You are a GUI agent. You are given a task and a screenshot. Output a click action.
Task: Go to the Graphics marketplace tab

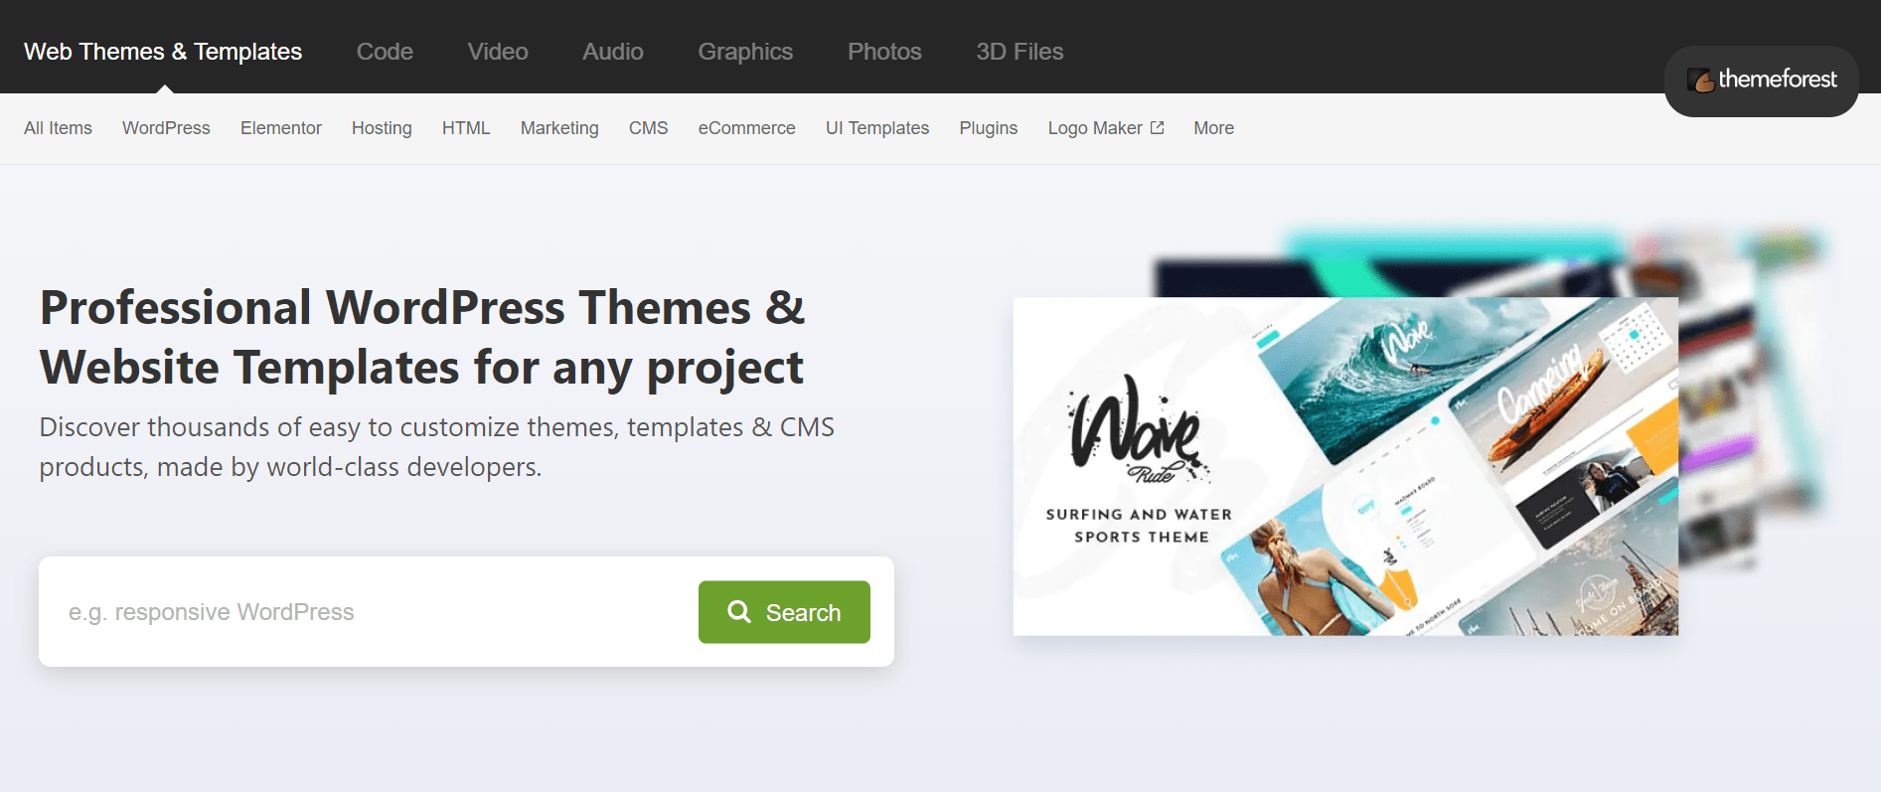(745, 52)
